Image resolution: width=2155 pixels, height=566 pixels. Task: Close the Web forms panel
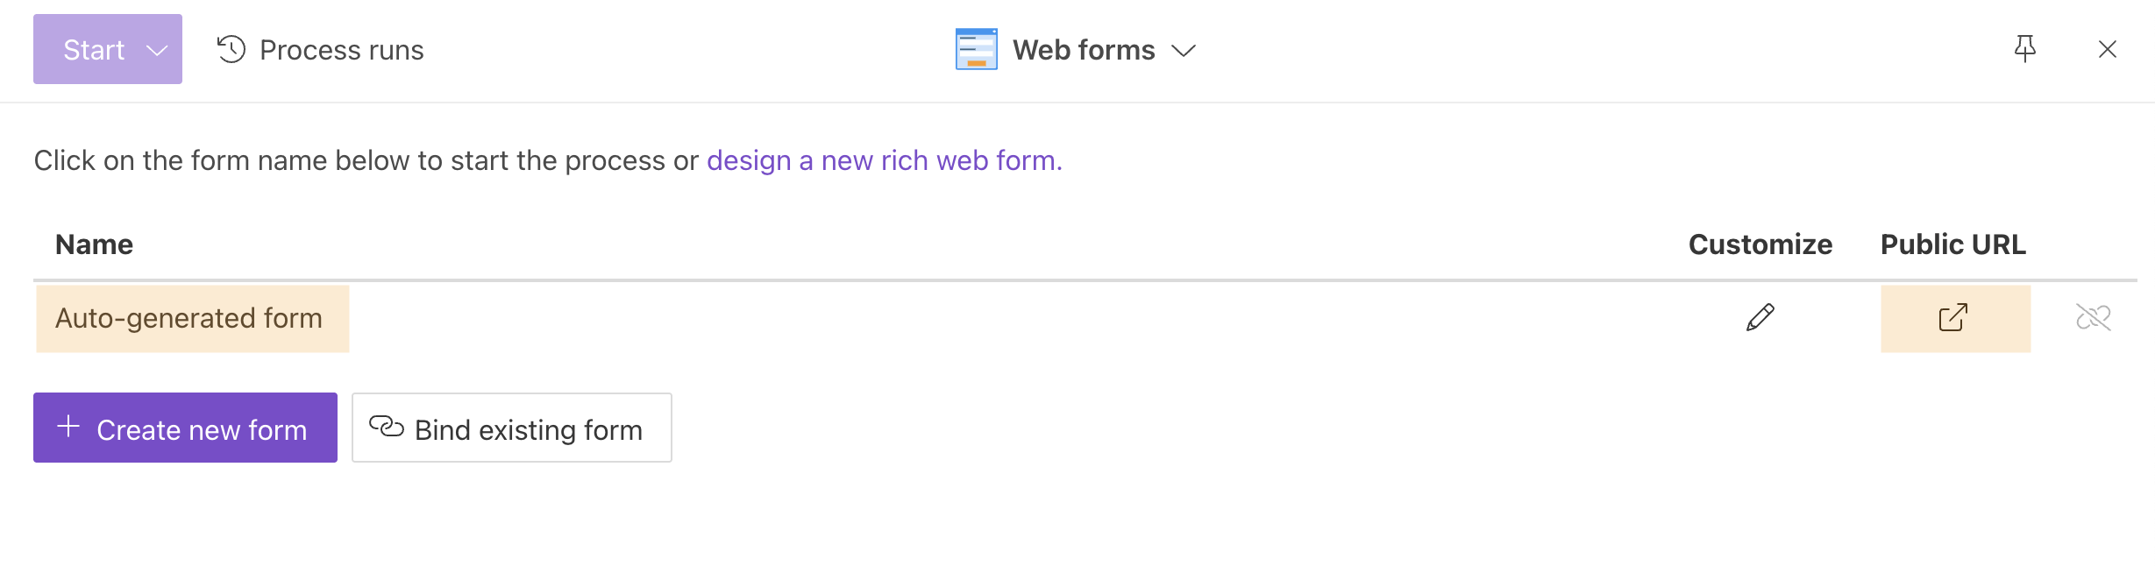[2108, 49]
